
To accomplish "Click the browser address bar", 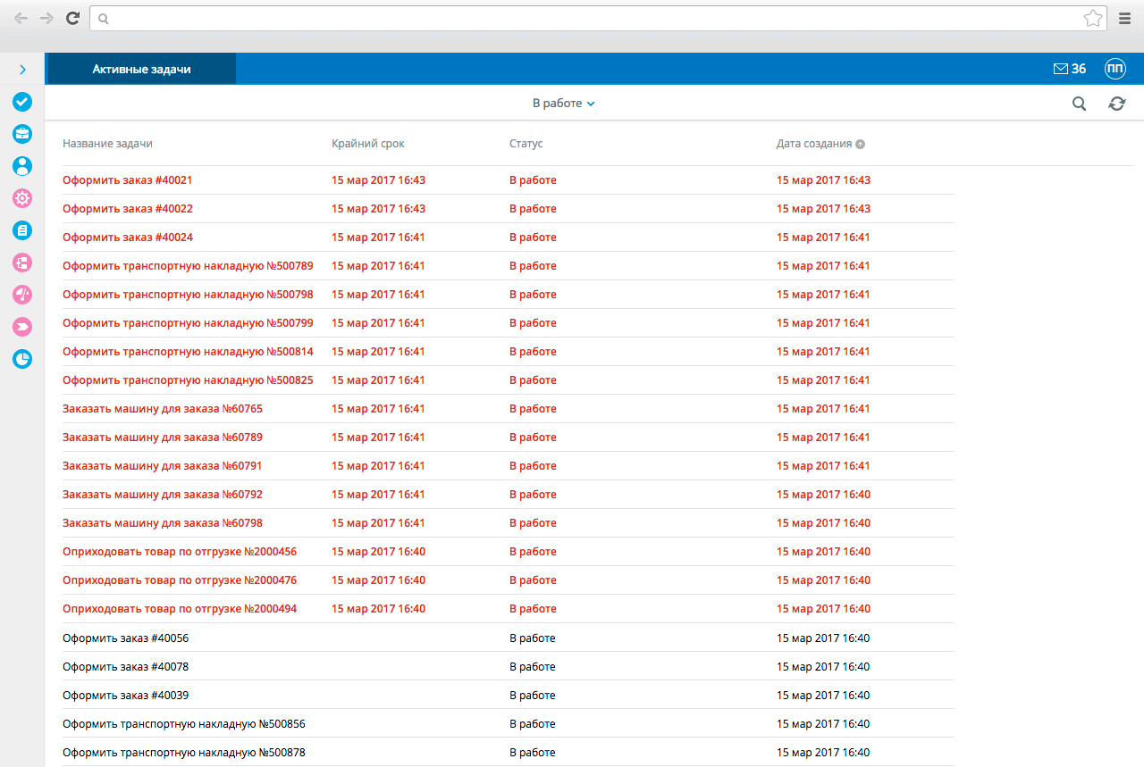I will [598, 18].
